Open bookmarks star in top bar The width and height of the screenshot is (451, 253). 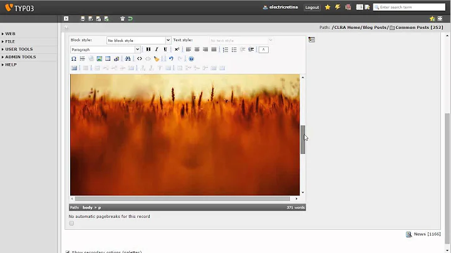[328, 7]
